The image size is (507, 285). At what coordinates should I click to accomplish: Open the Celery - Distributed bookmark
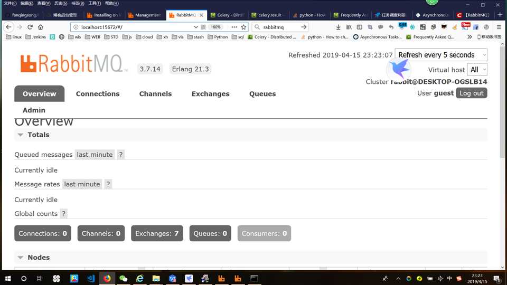point(271,37)
